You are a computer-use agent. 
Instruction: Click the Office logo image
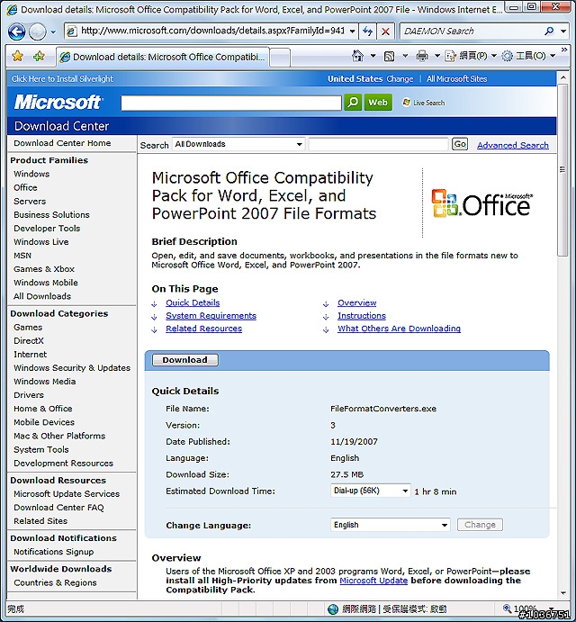click(x=481, y=203)
